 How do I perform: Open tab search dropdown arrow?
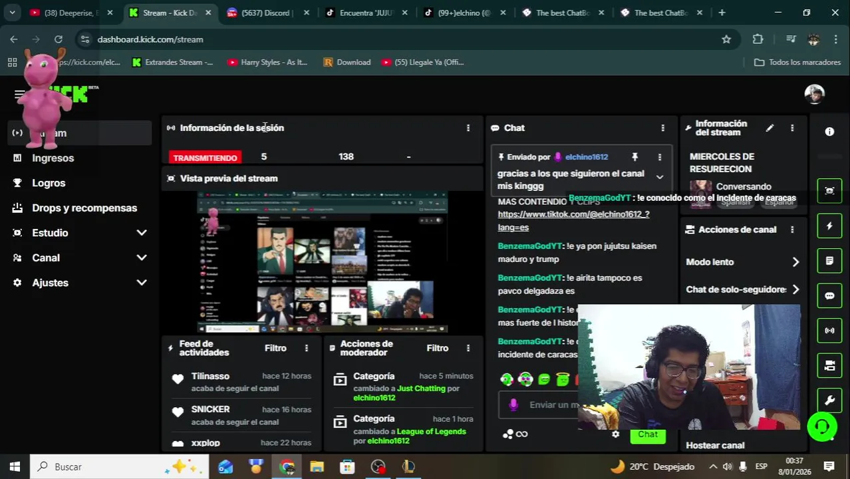click(x=12, y=13)
